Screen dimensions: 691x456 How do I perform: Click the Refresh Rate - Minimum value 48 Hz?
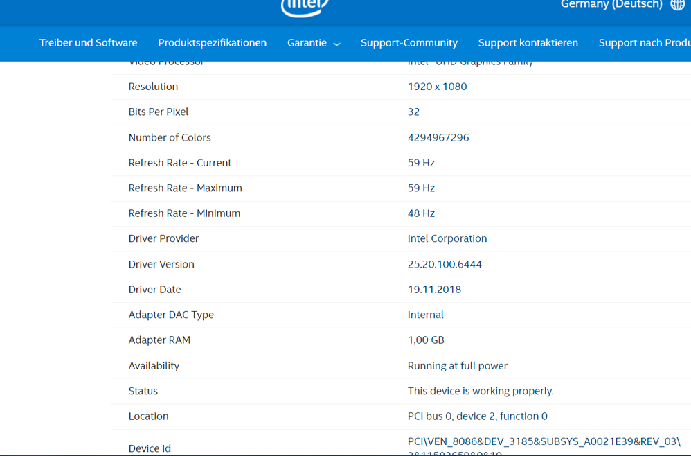tap(421, 213)
